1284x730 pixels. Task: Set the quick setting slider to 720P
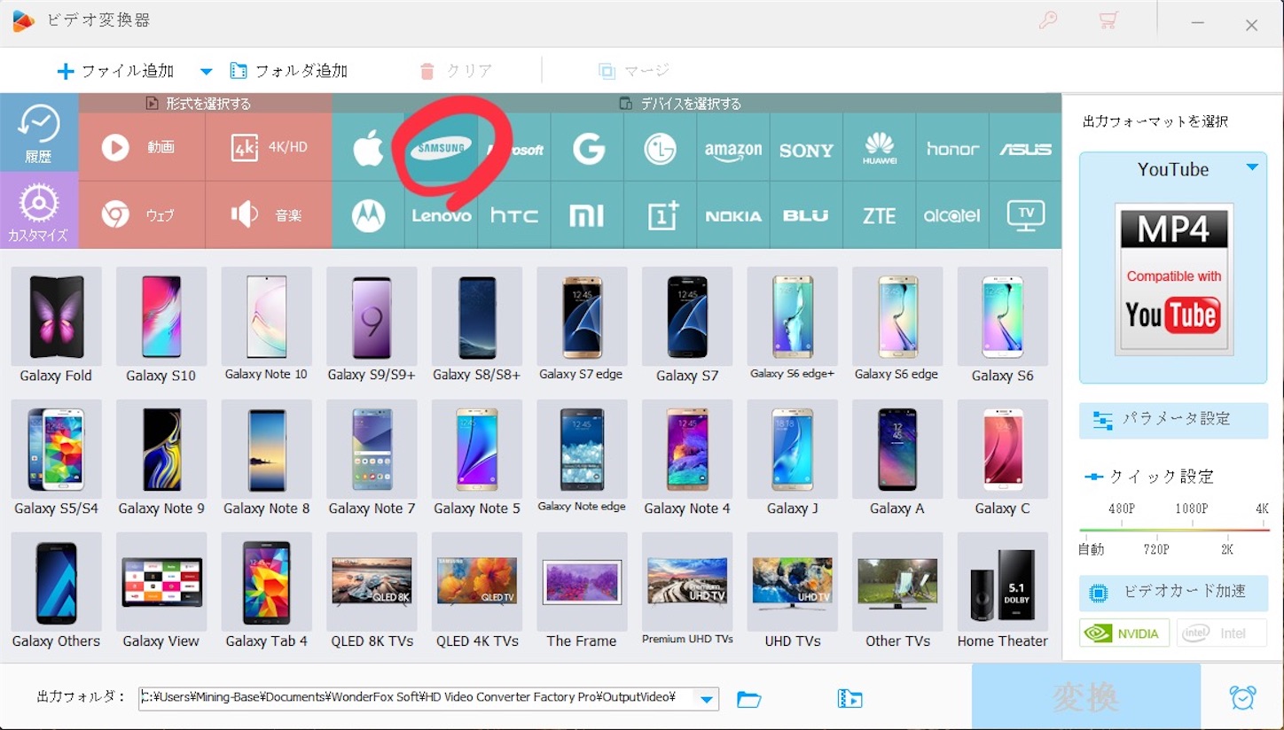(1156, 549)
